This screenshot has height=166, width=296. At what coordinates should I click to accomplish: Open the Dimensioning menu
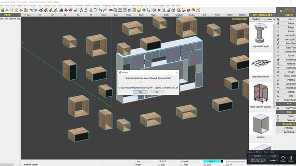tap(137, 6)
